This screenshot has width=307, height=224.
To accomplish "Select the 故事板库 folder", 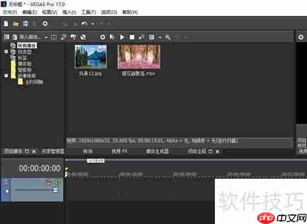I will (x=27, y=76).
